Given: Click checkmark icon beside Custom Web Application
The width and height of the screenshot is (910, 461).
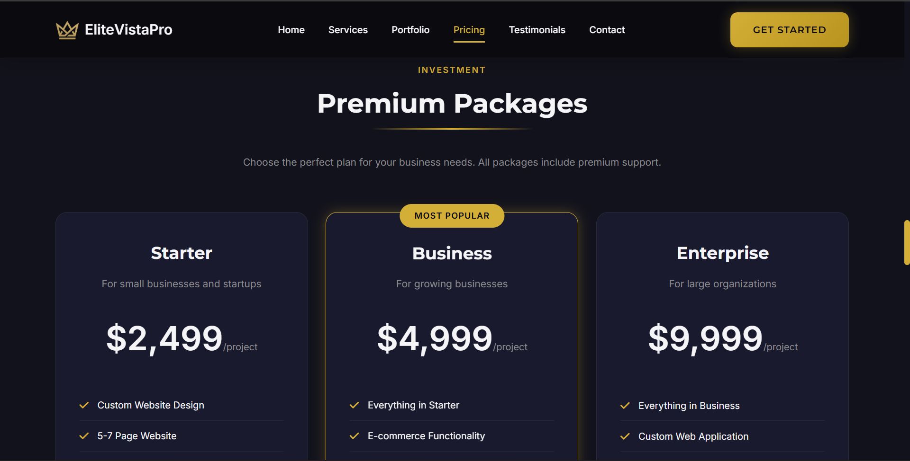Looking at the screenshot, I should (625, 436).
